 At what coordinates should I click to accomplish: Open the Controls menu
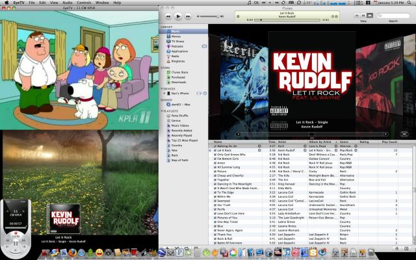pos(84,3)
